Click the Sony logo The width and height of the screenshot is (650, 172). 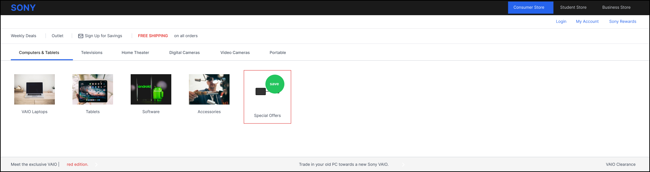23,8
